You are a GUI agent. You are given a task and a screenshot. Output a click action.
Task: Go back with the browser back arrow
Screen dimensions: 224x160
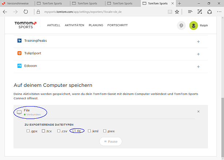[5, 12]
